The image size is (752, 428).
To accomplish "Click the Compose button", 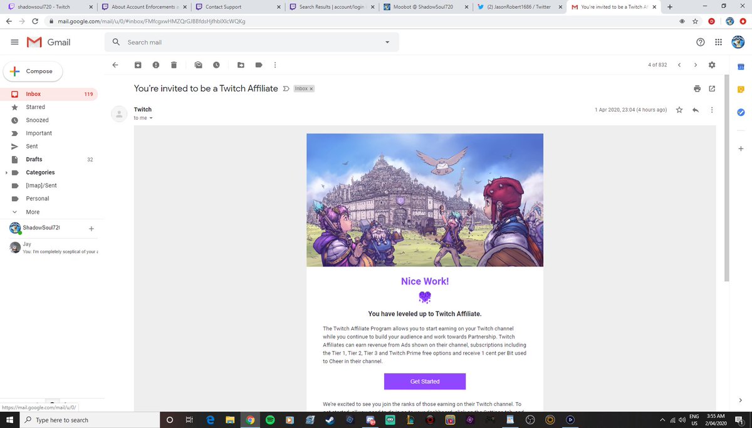I will click(33, 71).
